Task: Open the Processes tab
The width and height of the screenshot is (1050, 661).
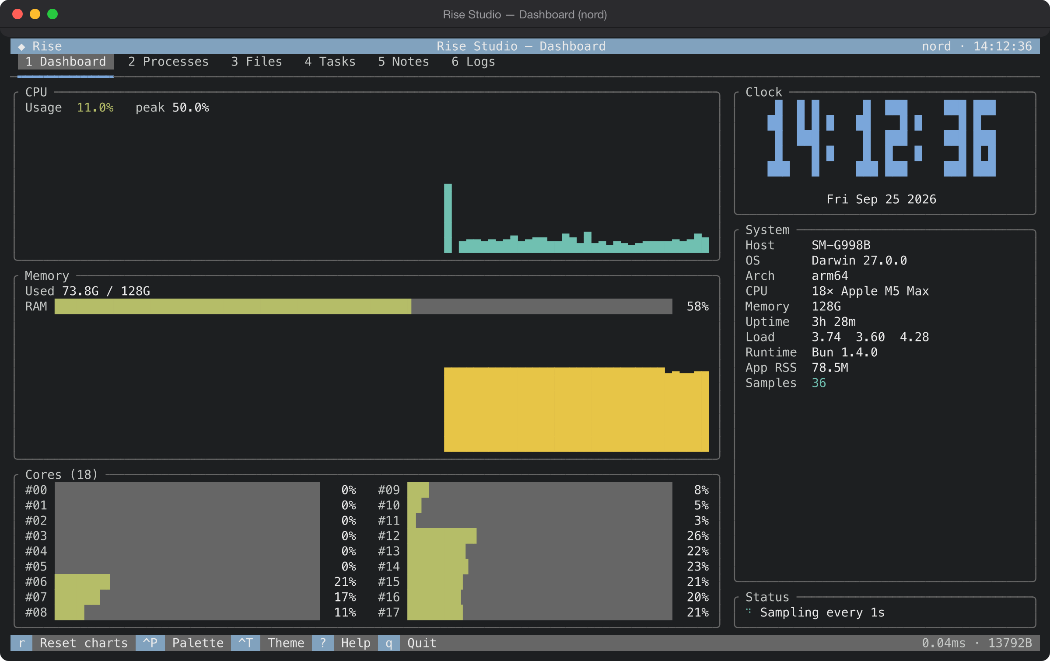Action: [168, 62]
